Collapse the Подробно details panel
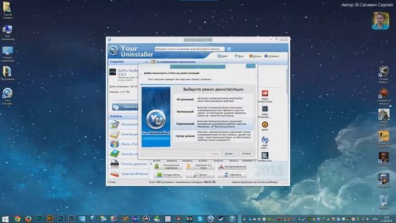Viewport: 396px width, 223px height. click(146, 62)
